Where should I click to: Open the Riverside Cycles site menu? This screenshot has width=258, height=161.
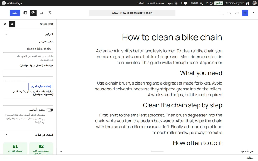click(234, 3)
